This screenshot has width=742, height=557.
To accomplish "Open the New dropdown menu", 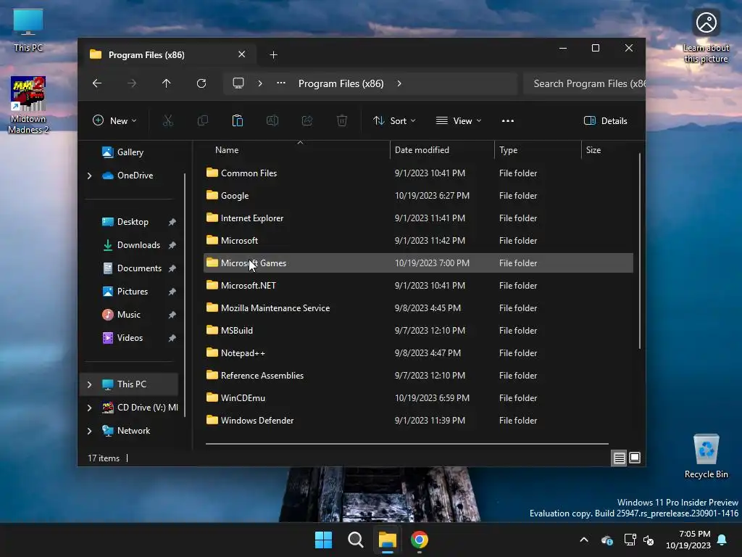I will (x=114, y=121).
